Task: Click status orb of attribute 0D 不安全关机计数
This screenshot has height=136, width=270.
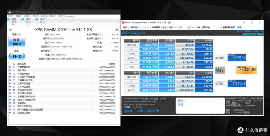Action: coord(10,106)
